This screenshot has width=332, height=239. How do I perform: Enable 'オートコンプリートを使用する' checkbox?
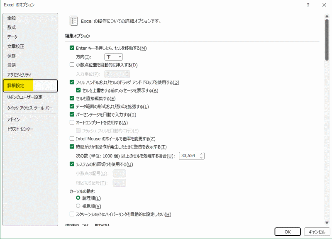[72, 122]
